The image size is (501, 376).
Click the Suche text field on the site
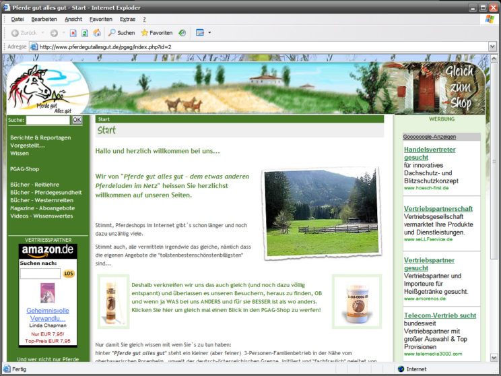[x=48, y=120]
